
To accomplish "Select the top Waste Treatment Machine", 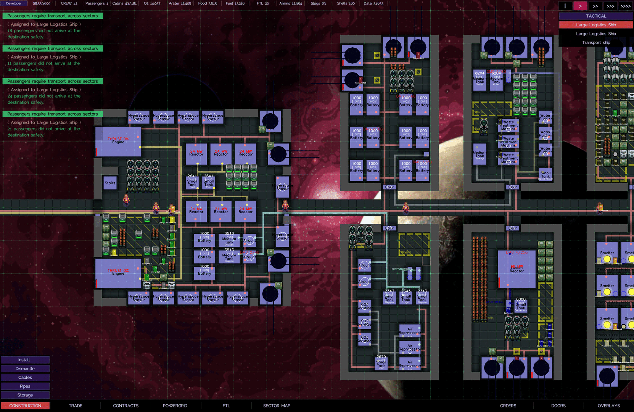I will point(508,126).
